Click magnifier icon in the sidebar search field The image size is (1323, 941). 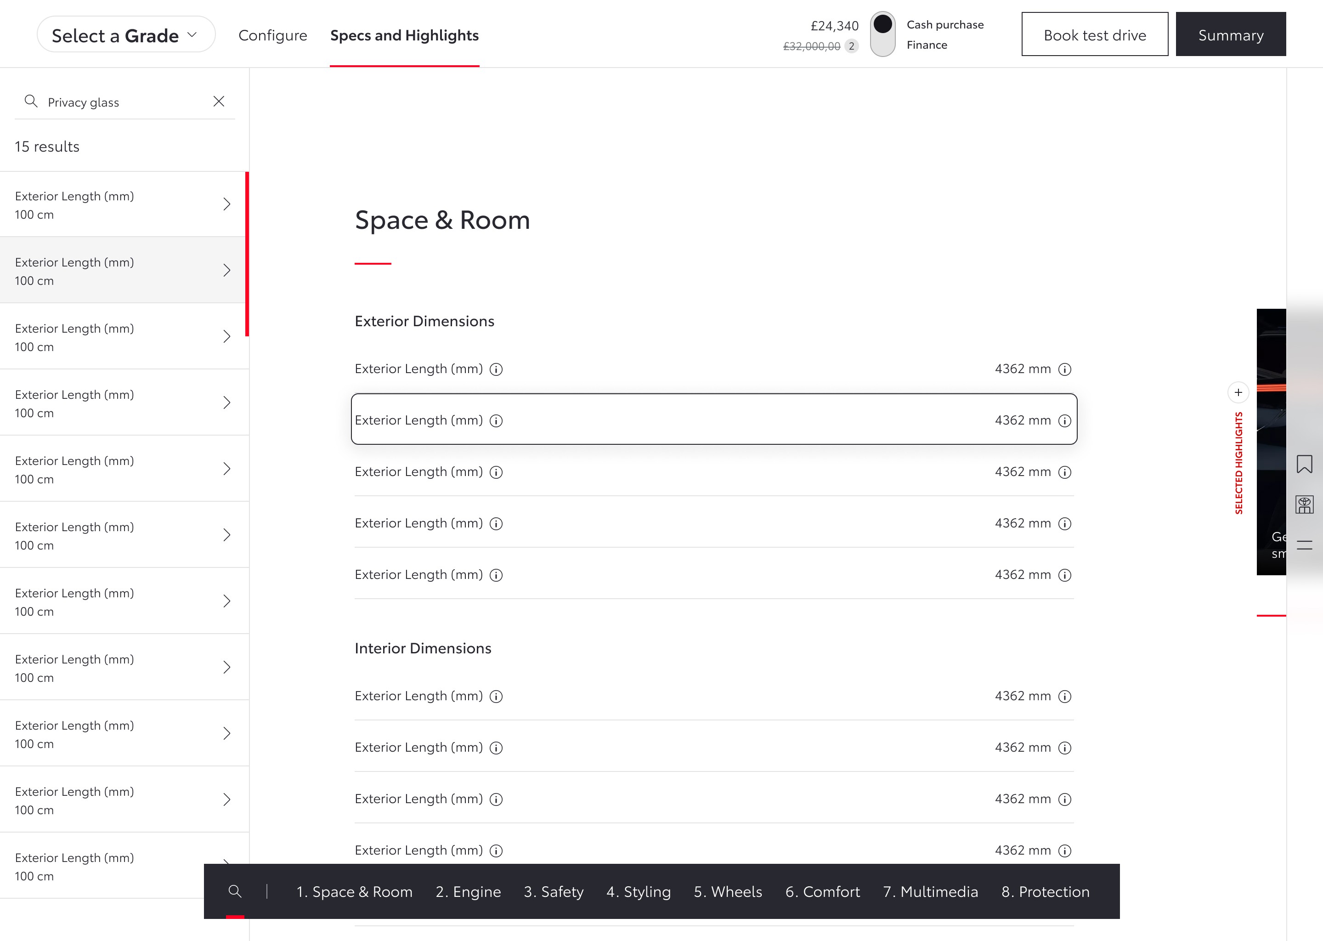(x=31, y=102)
